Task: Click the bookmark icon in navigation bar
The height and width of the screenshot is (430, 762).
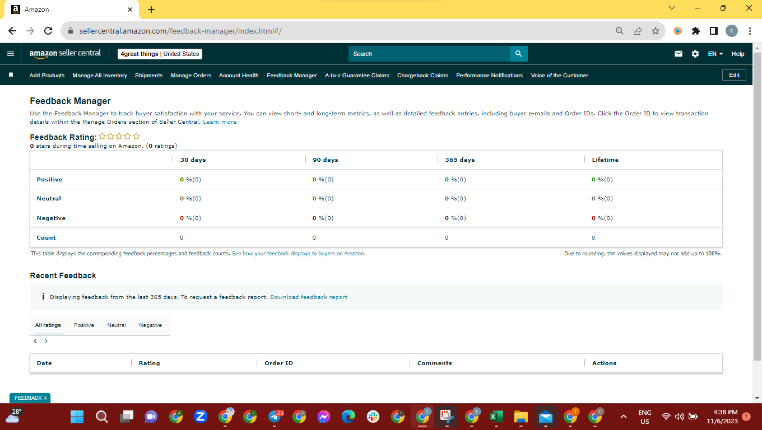Action: click(x=11, y=75)
